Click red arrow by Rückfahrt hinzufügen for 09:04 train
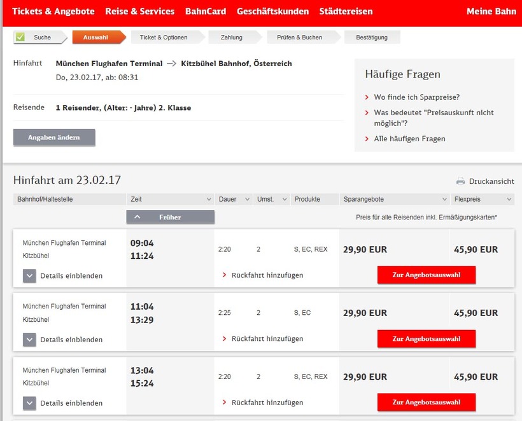This screenshot has width=522, height=421. 225,275
